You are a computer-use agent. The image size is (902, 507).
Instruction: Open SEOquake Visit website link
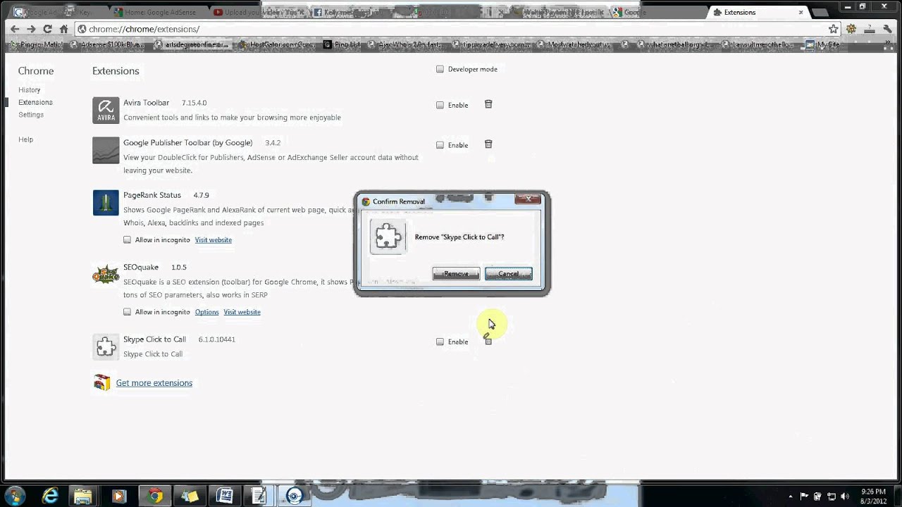tap(242, 312)
